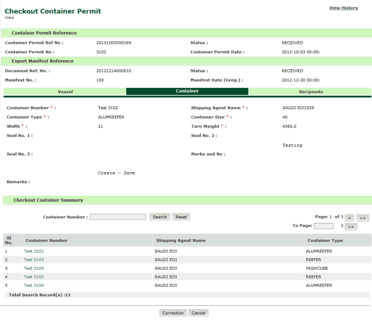Click the Reset button

click(181, 217)
